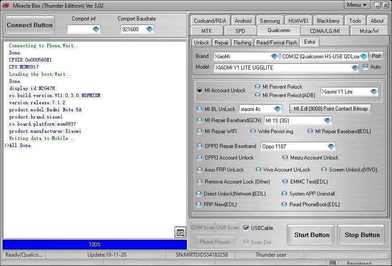Open the CDMA/LG/MI tab

pos(325,31)
